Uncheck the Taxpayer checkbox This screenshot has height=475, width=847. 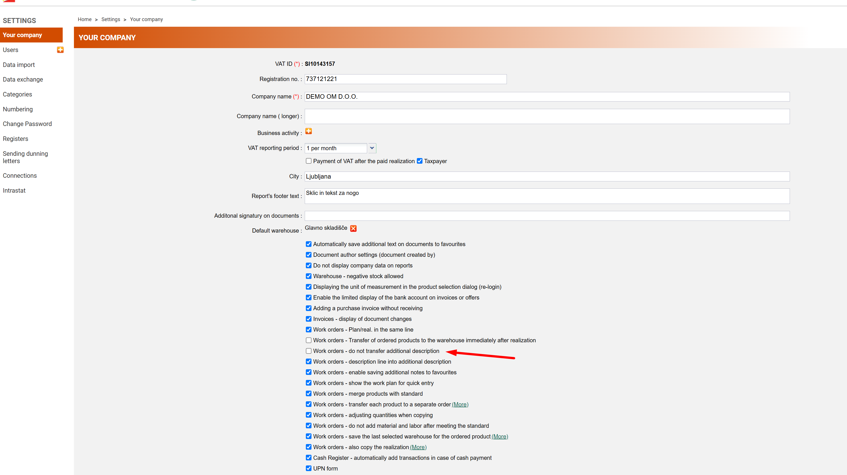point(419,161)
